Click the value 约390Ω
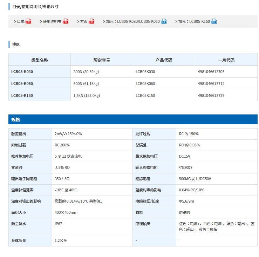 click(x=185, y=167)
